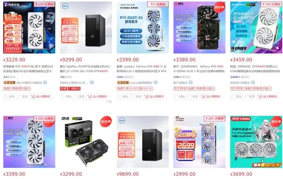Open chat icon beside GAINWARD flagship store
The height and width of the screenshot is (179, 283).
(x=191, y=82)
